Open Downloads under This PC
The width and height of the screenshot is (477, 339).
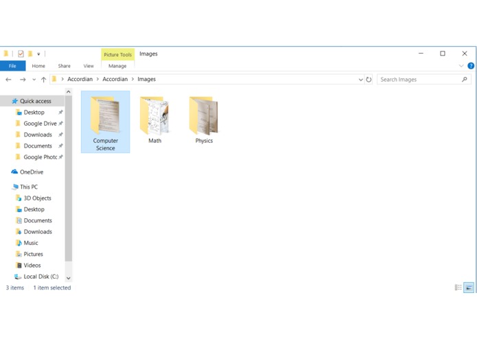(38, 232)
